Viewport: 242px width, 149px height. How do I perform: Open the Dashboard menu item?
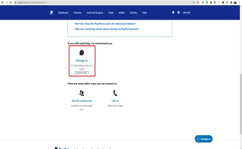point(63,13)
